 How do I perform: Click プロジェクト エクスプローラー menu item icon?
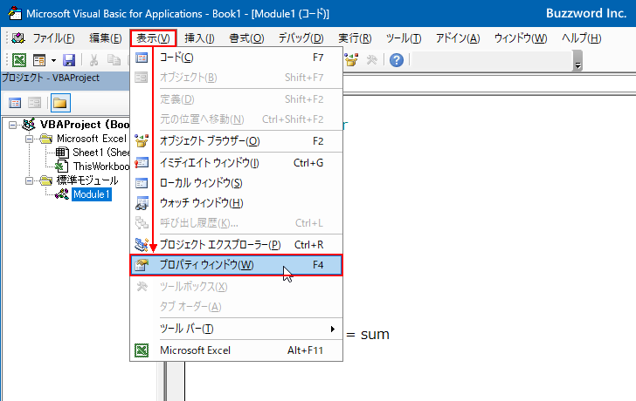[142, 244]
